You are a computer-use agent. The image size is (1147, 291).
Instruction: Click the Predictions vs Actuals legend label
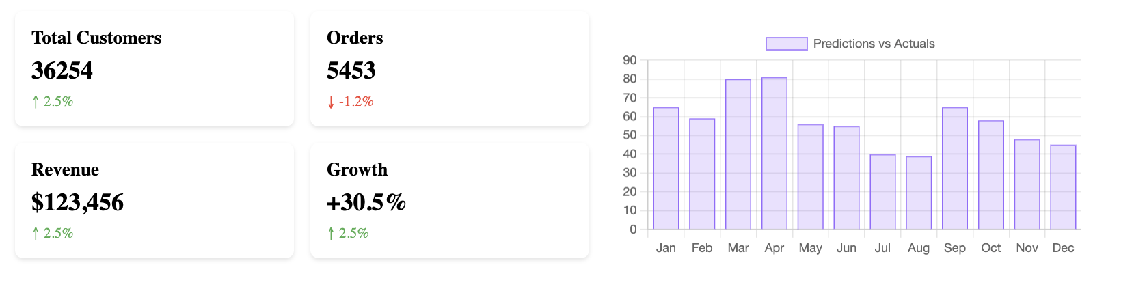(874, 44)
